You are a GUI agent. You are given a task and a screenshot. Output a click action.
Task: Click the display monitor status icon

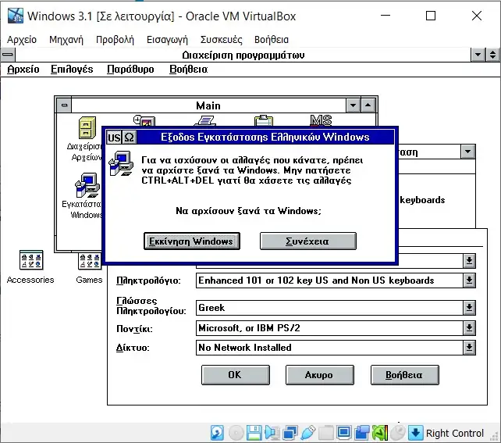point(344,433)
